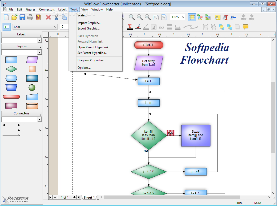Click the scissors cut icon

click(56, 17)
